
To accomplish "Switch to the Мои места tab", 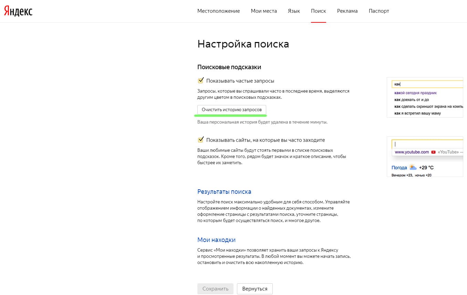I will (264, 11).
